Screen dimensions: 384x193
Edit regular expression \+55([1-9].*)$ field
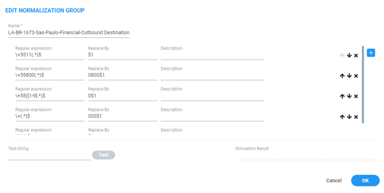click(x=50, y=96)
